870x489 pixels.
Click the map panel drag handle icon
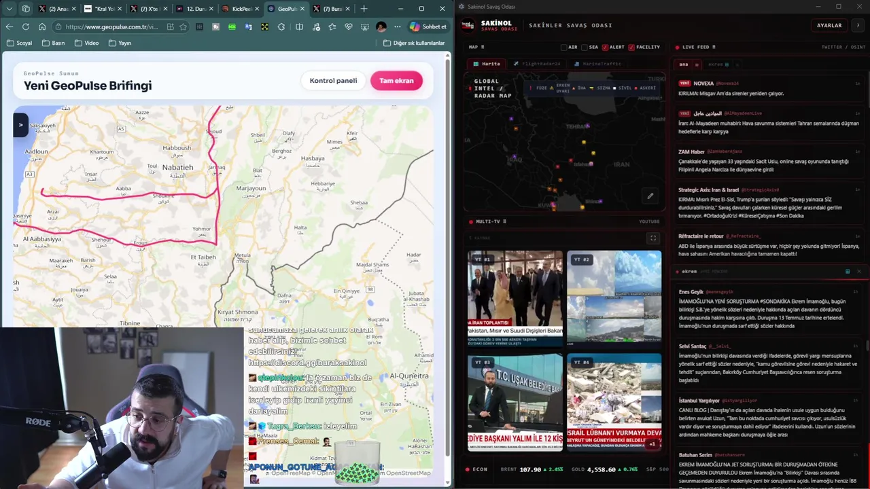pos(483,47)
